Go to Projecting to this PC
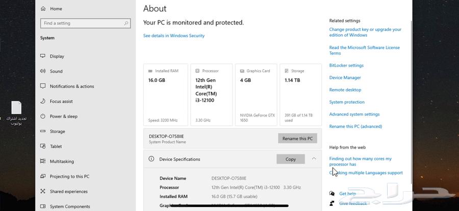459x211 pixels. pos(69,176)
